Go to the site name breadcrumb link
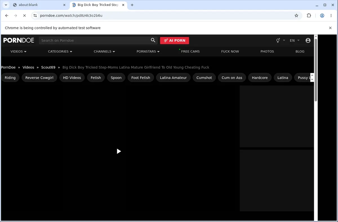 click(8, 67)
